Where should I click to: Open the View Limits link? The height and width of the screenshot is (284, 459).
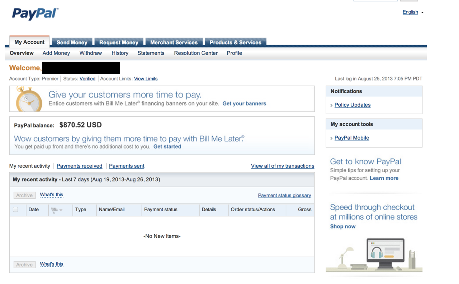[x=146, y=79]
